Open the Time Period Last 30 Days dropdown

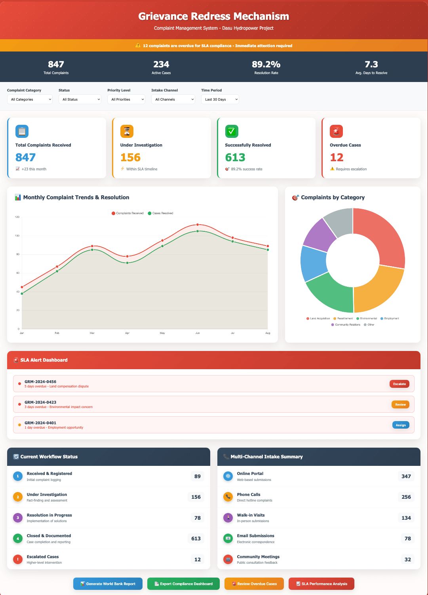tap(220, 99)
